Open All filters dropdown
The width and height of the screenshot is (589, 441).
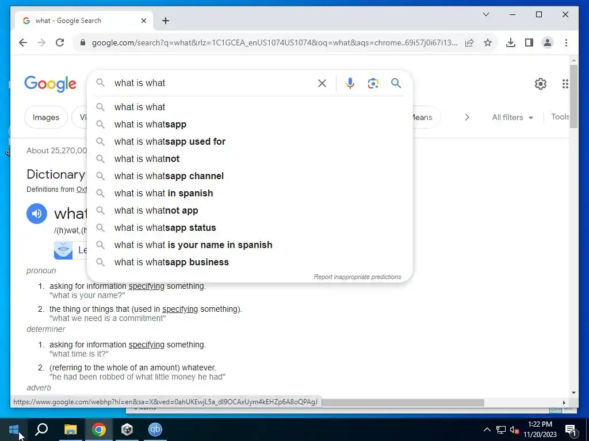(x=512, y=117)
